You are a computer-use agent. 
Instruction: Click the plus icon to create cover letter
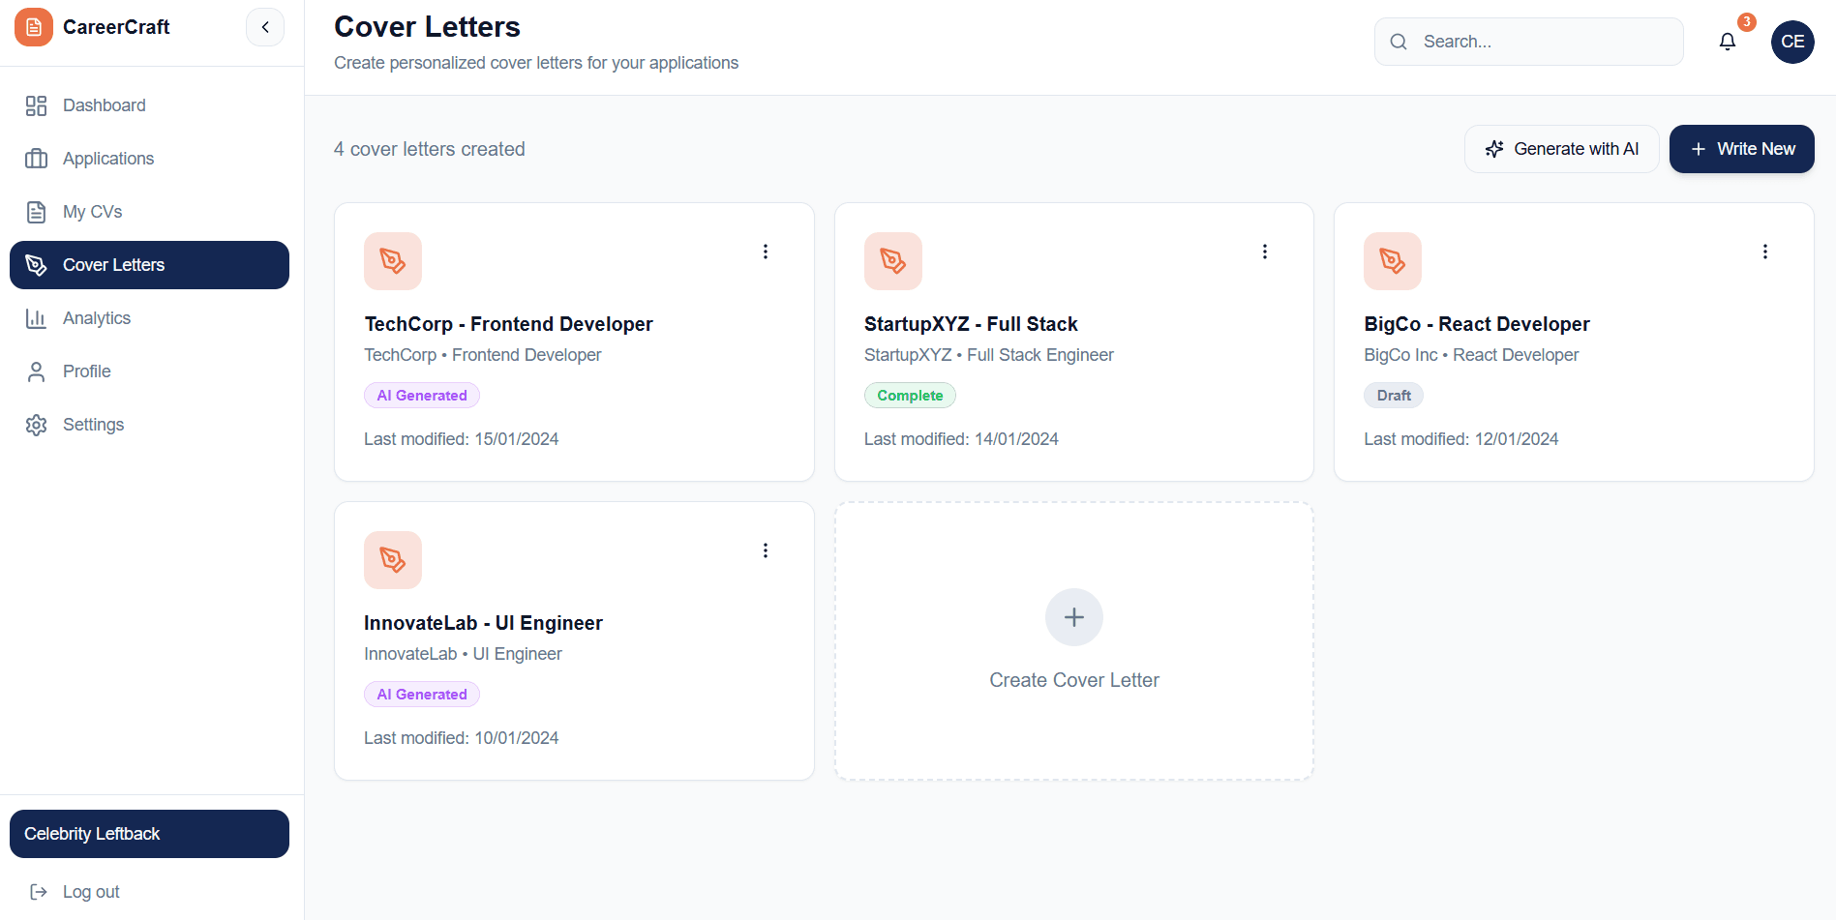1074,617
